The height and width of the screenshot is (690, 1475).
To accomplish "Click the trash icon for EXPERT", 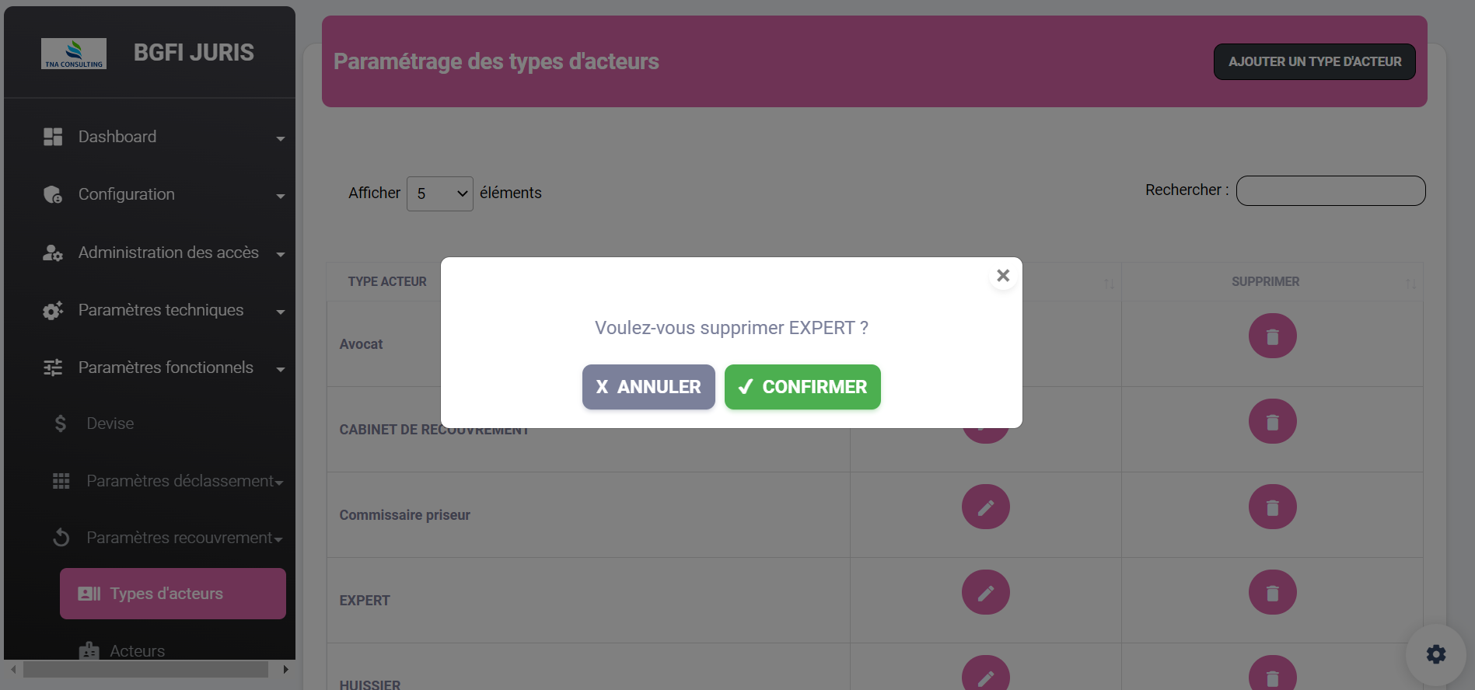I will (x=1272, y=592).
